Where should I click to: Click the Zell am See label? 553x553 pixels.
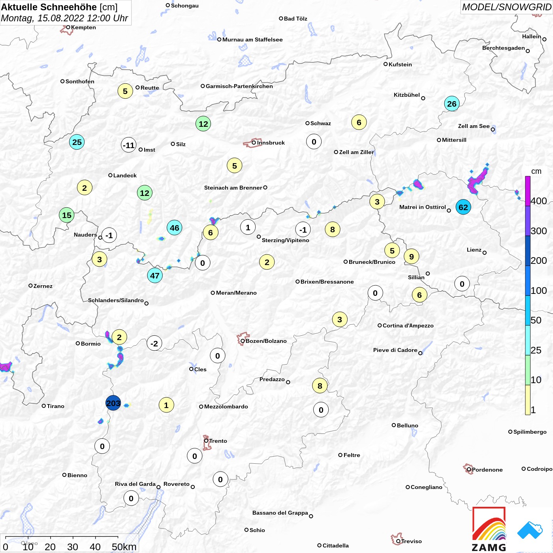474,126
